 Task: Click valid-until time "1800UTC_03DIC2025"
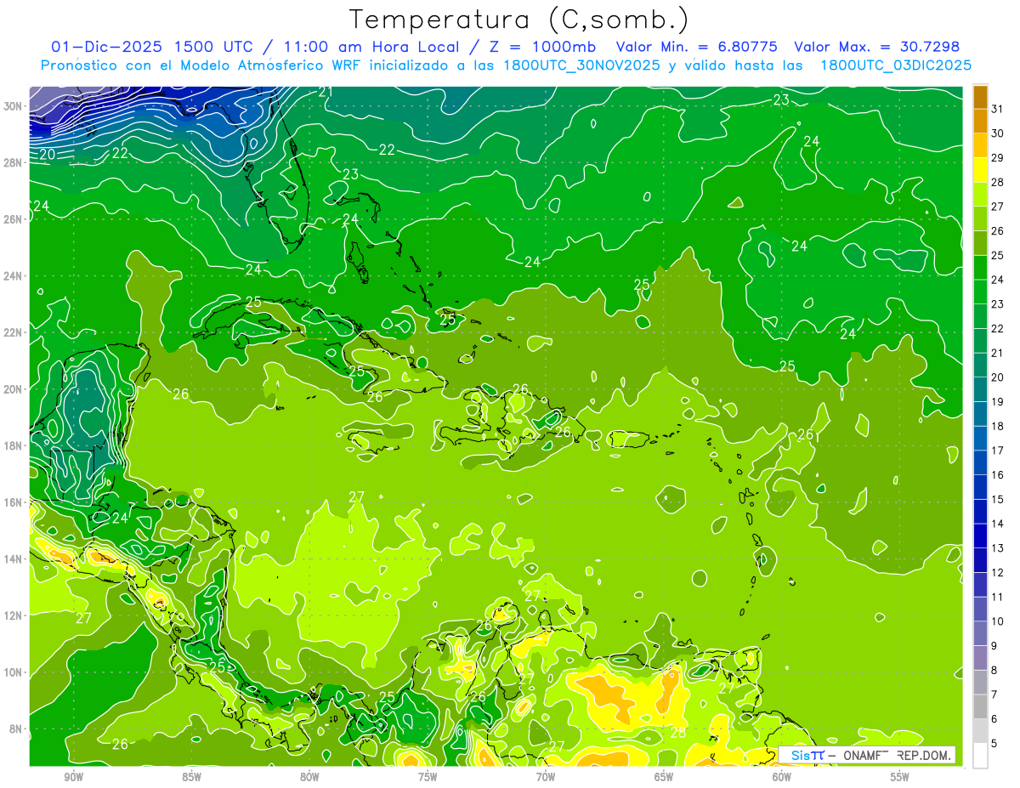pyautogui.click(x=897, y=65)
